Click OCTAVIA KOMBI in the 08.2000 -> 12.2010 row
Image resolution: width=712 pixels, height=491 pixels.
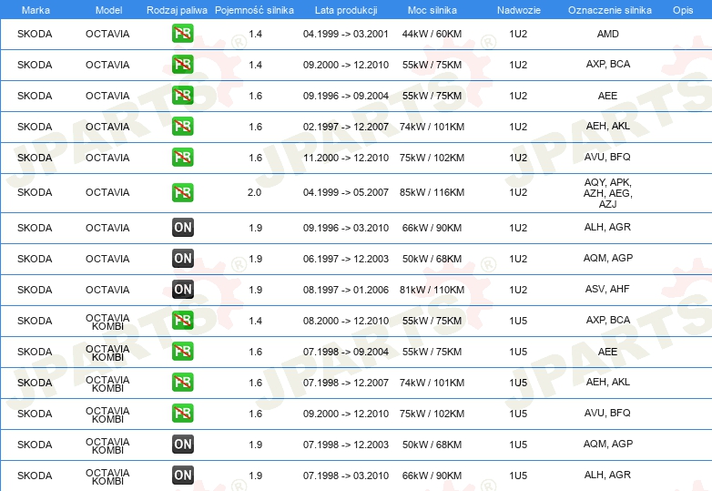point(107,322)
